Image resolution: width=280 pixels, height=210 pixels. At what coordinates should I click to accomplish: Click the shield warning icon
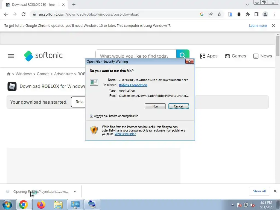[94, 130]
